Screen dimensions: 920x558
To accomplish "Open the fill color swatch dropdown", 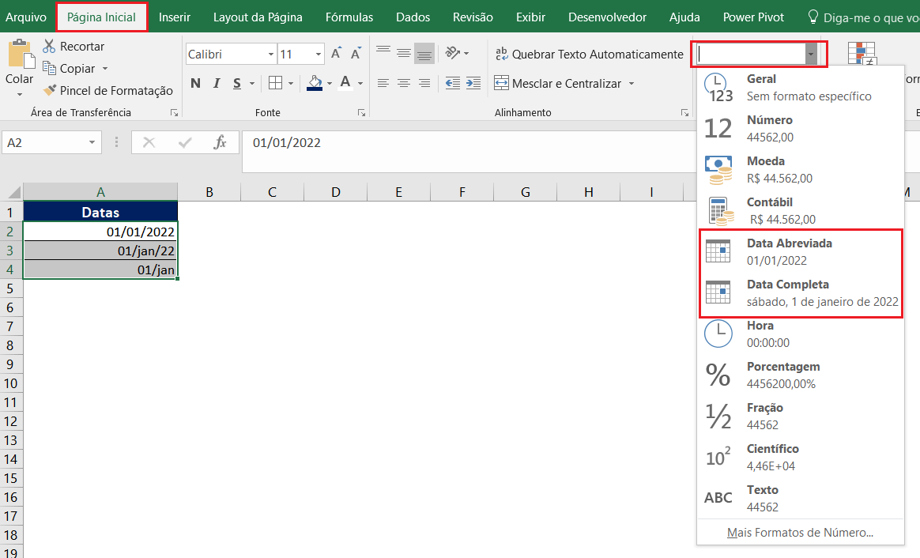I will click(x=330, y=83).
